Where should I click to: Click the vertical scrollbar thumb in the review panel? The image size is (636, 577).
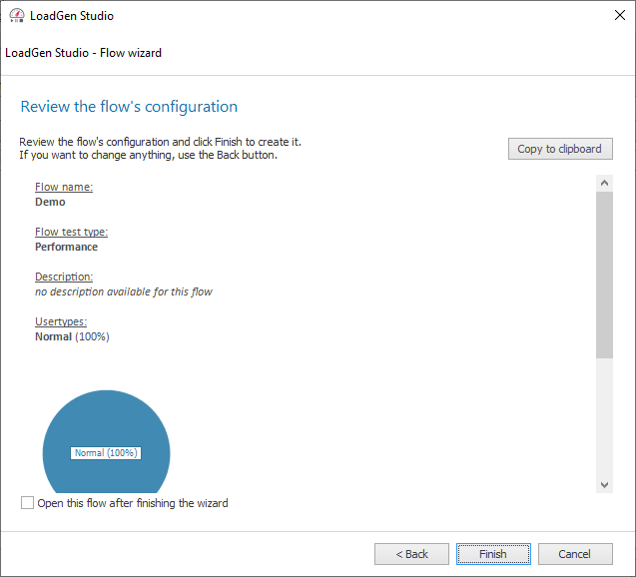click(604, 275)
